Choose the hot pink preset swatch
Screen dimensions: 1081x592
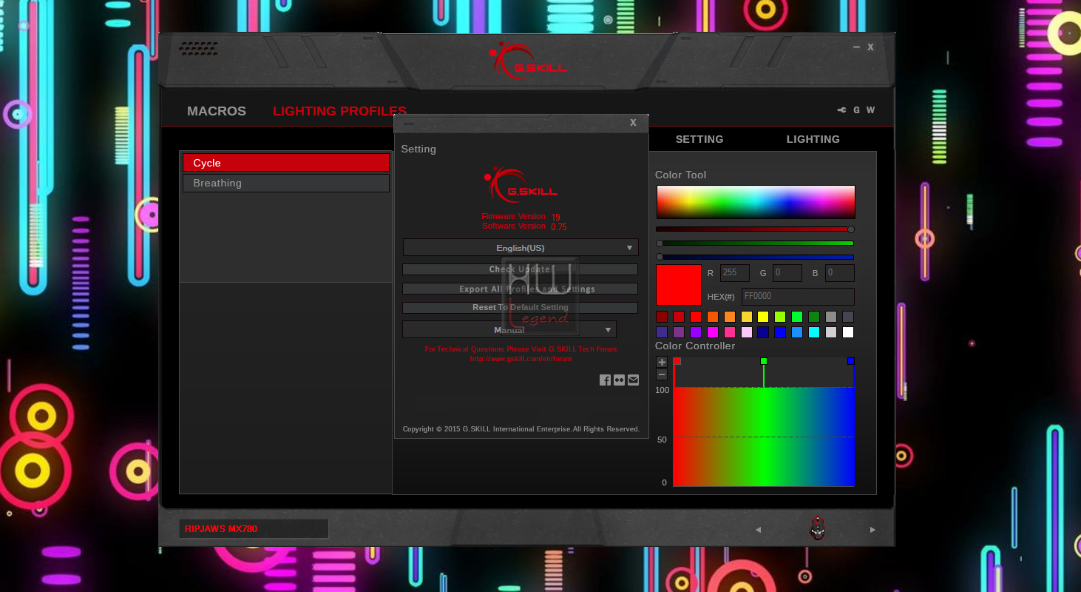click(x=730, y=332)
